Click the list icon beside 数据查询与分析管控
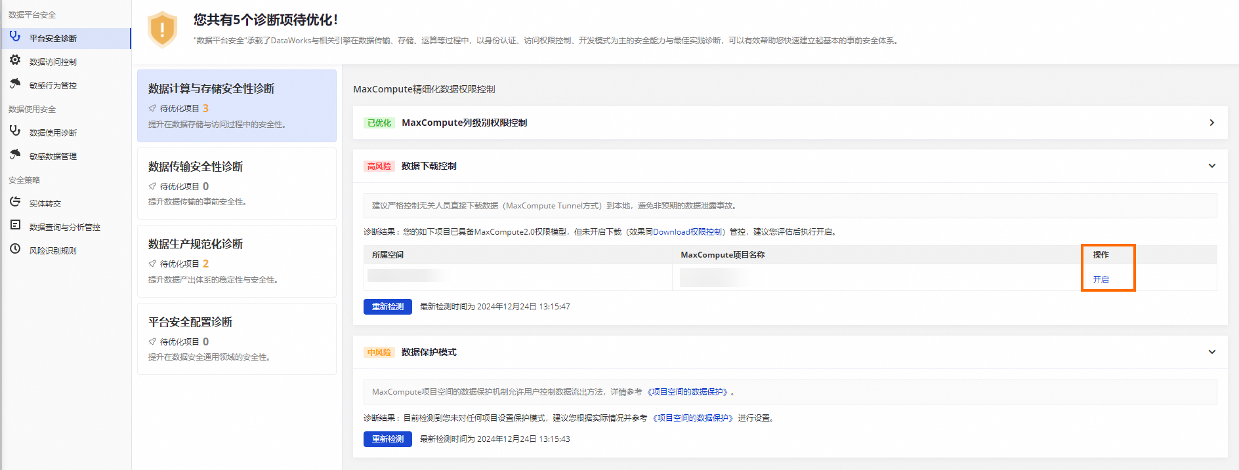The image size is (1239, 470). (x=15, y=225)
